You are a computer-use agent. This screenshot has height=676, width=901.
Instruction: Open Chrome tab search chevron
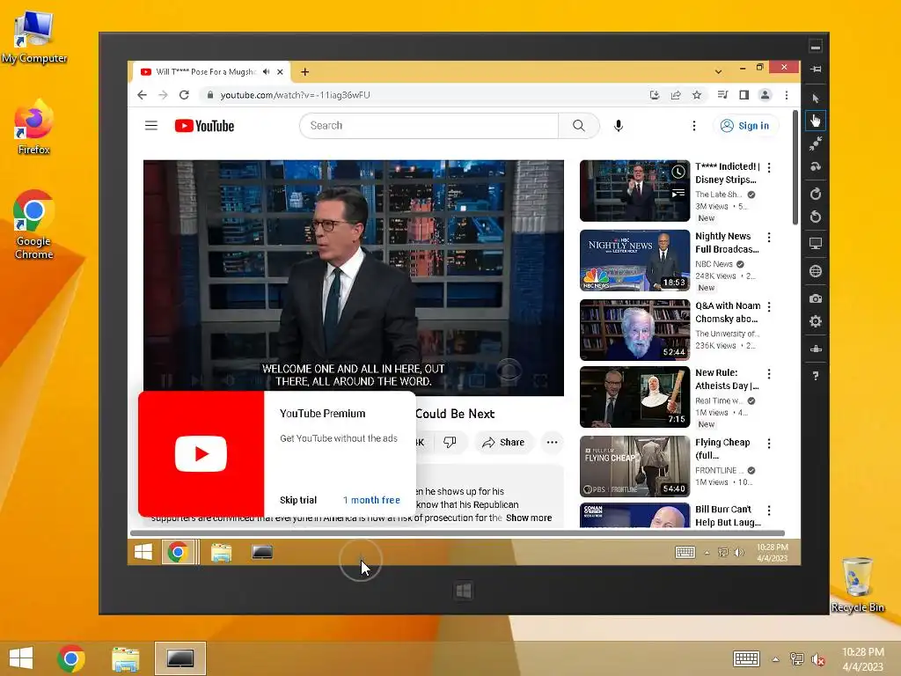718,72
